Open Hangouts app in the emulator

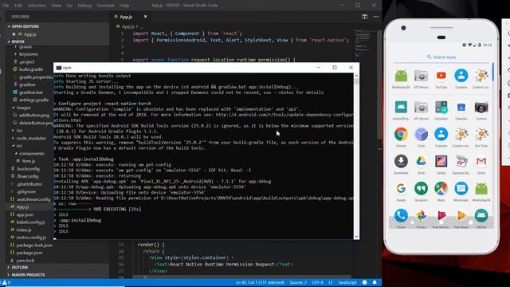point(421,188)
